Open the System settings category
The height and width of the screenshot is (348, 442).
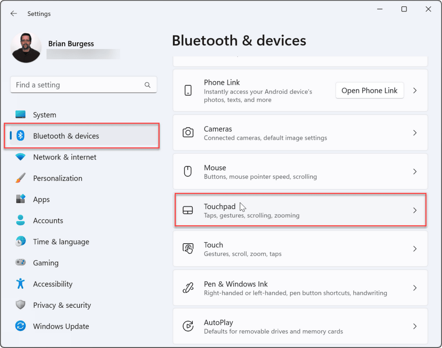click(x=44, y=115)
